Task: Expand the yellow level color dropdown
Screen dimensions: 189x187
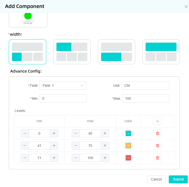Action: coord(128,146)
